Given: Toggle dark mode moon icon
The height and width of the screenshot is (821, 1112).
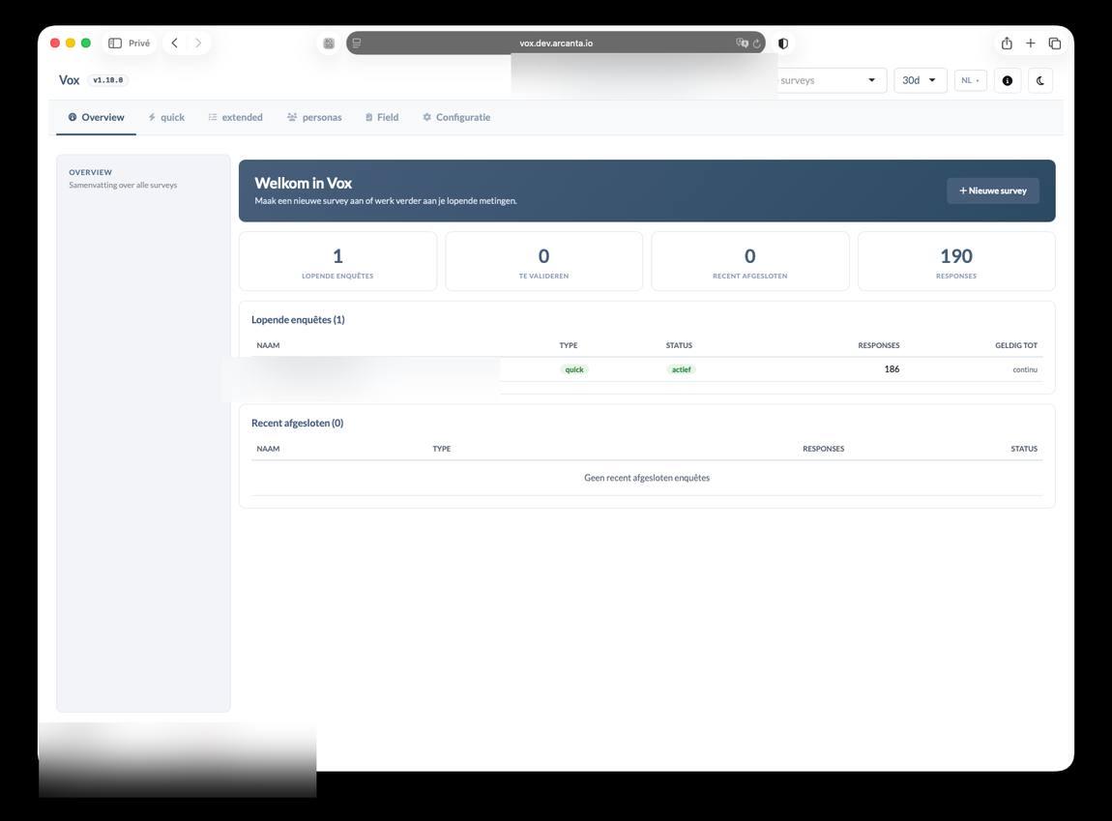Looking at the screenshot, I should pyautogui.click(x=1039, y=80).
